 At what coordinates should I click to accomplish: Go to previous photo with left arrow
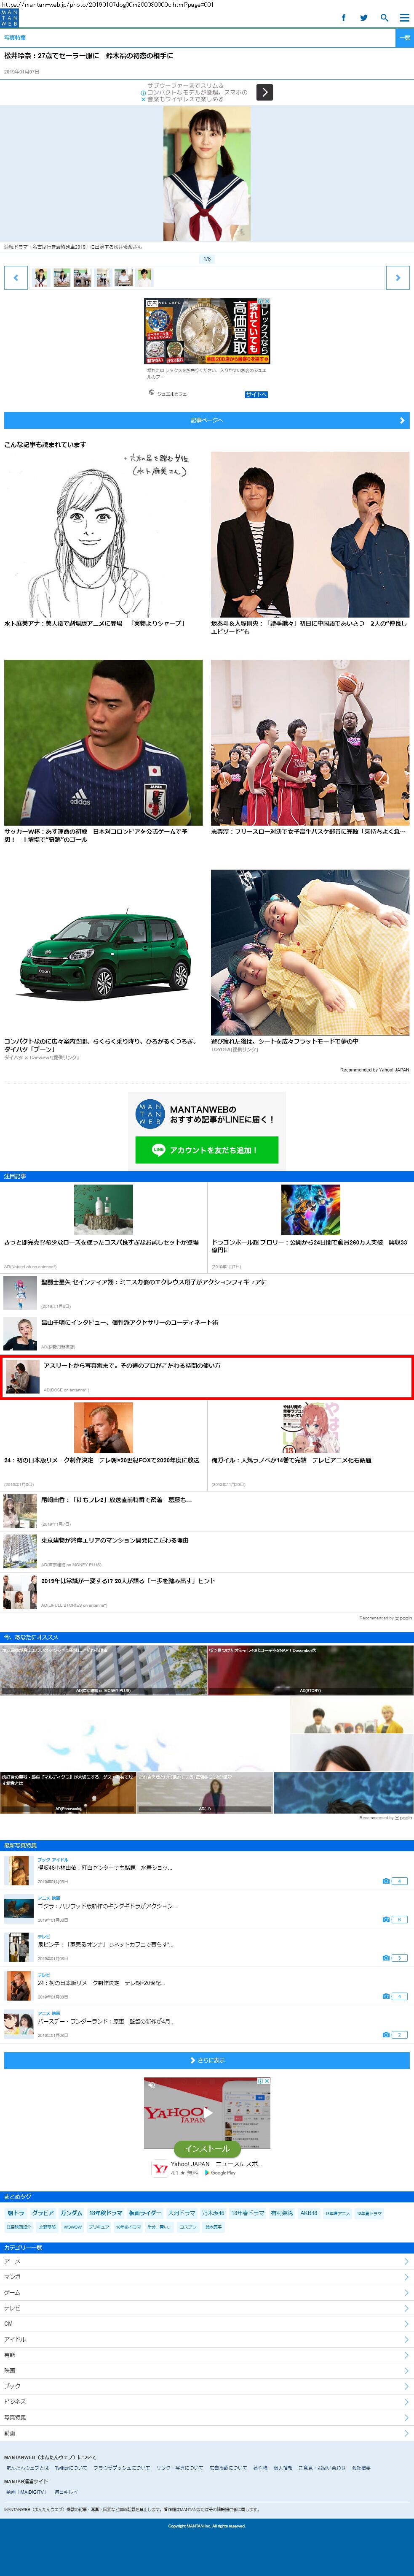[x=15, y=278]
